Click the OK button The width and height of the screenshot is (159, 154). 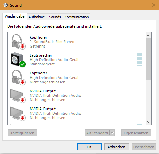click(x=89, y=147)
